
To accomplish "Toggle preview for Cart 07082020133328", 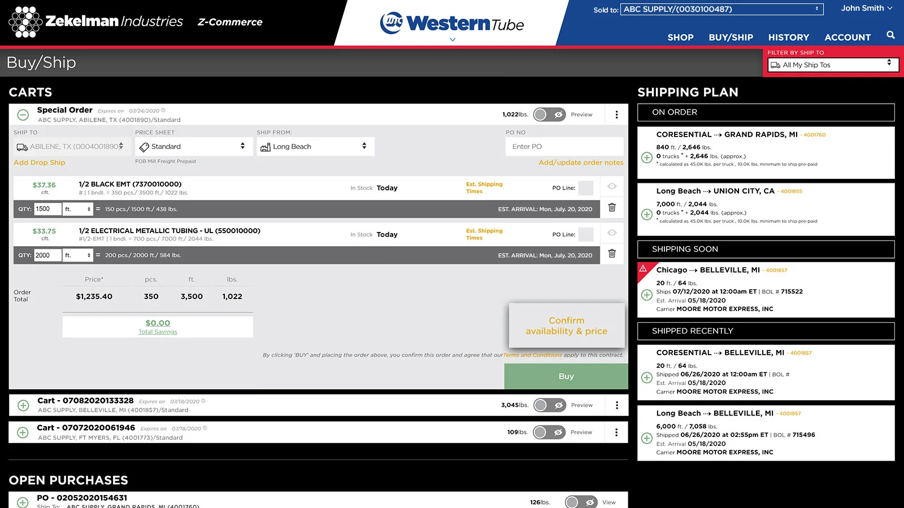I will 549,405.
